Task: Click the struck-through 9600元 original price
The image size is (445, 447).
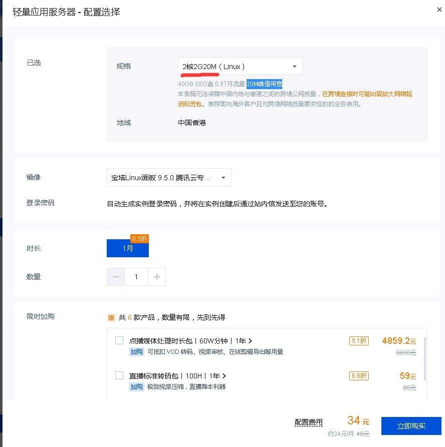Action: pos(406,352)
